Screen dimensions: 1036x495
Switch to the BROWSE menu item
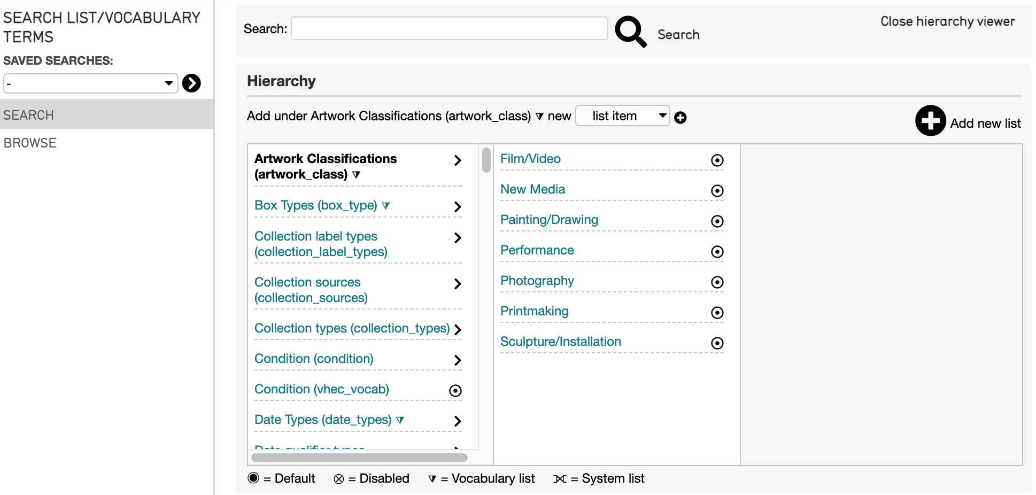30,143
